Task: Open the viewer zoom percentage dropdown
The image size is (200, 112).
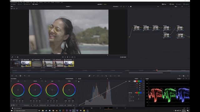Action: pos(12,7)
